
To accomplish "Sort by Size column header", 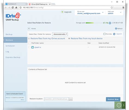I will point(89,43).
